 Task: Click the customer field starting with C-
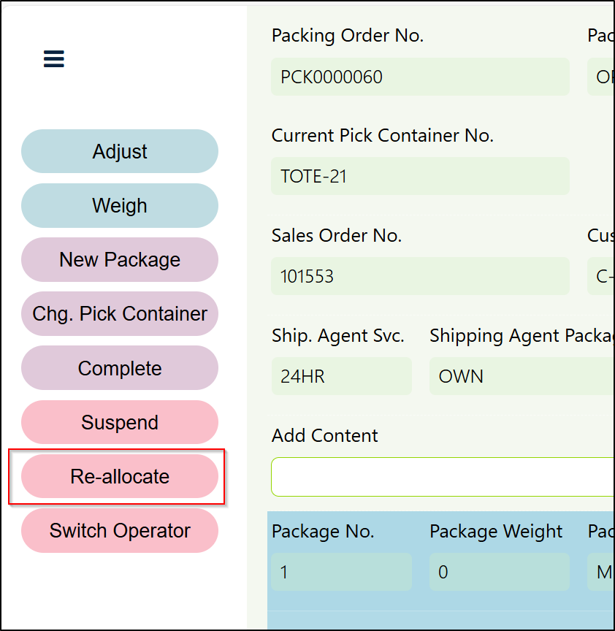coord(601,276)
